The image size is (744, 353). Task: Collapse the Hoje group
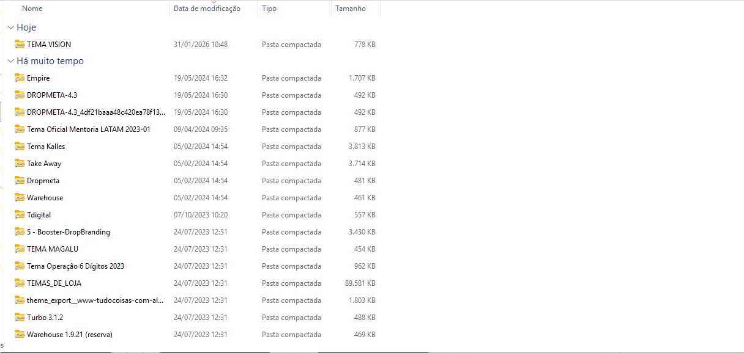coord(10,27)
